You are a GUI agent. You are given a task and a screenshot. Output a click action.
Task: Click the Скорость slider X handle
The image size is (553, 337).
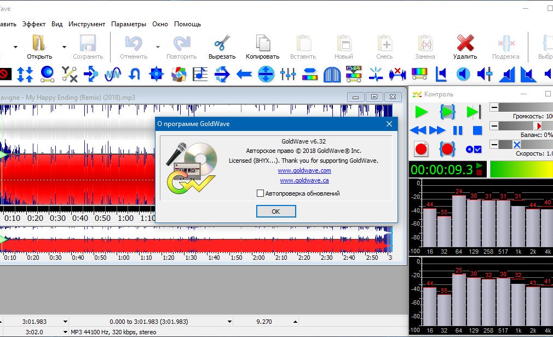point(517,144)
